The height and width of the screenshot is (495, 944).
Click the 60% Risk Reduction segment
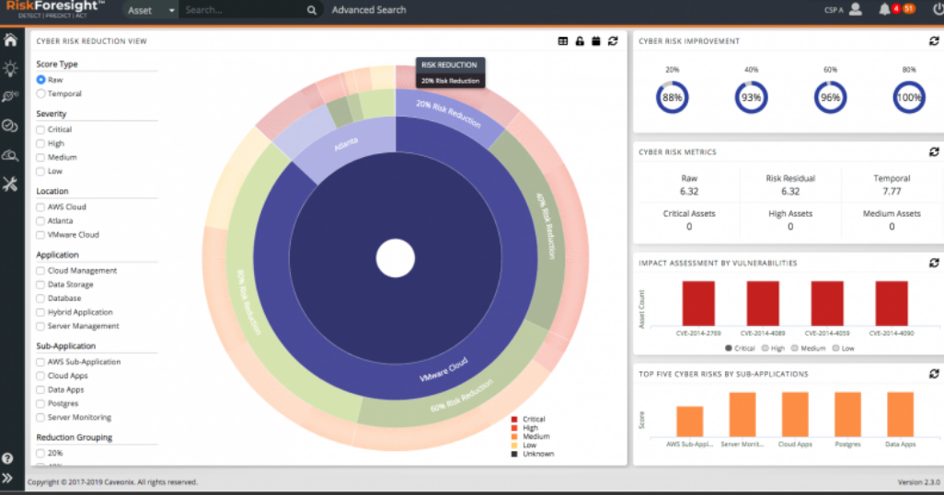[x=461, y=397]
